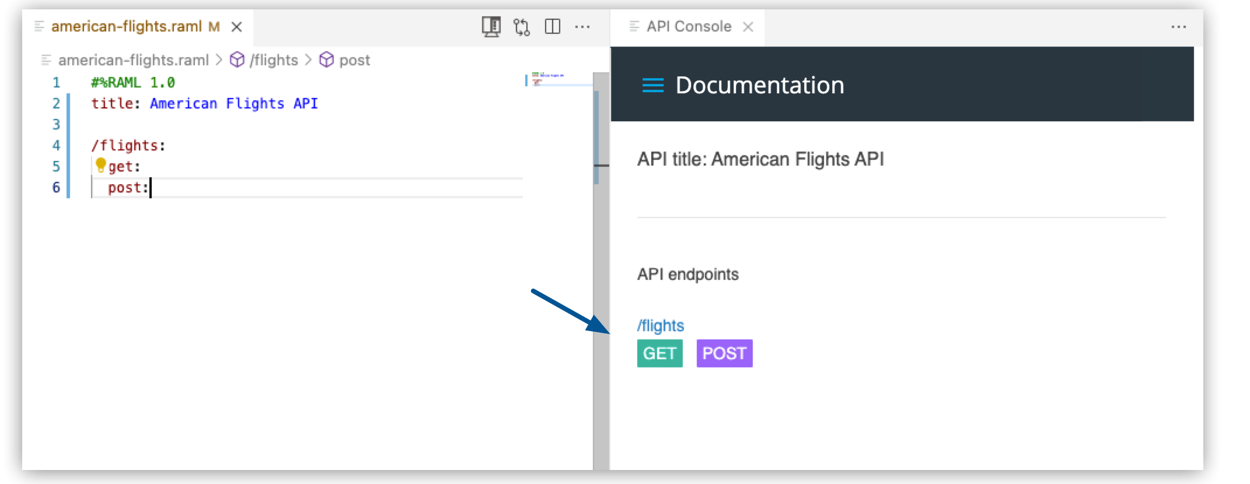Open the editor More Actions ellipsis menu
Viewport: 1250px width, 484px height.
click(582, 27)
